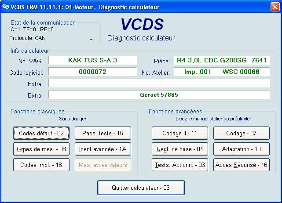Close the VCDS diagnostic window
The width and height of the screenshot is (282, 203).
pyautogui.click(x=275, y=7)
